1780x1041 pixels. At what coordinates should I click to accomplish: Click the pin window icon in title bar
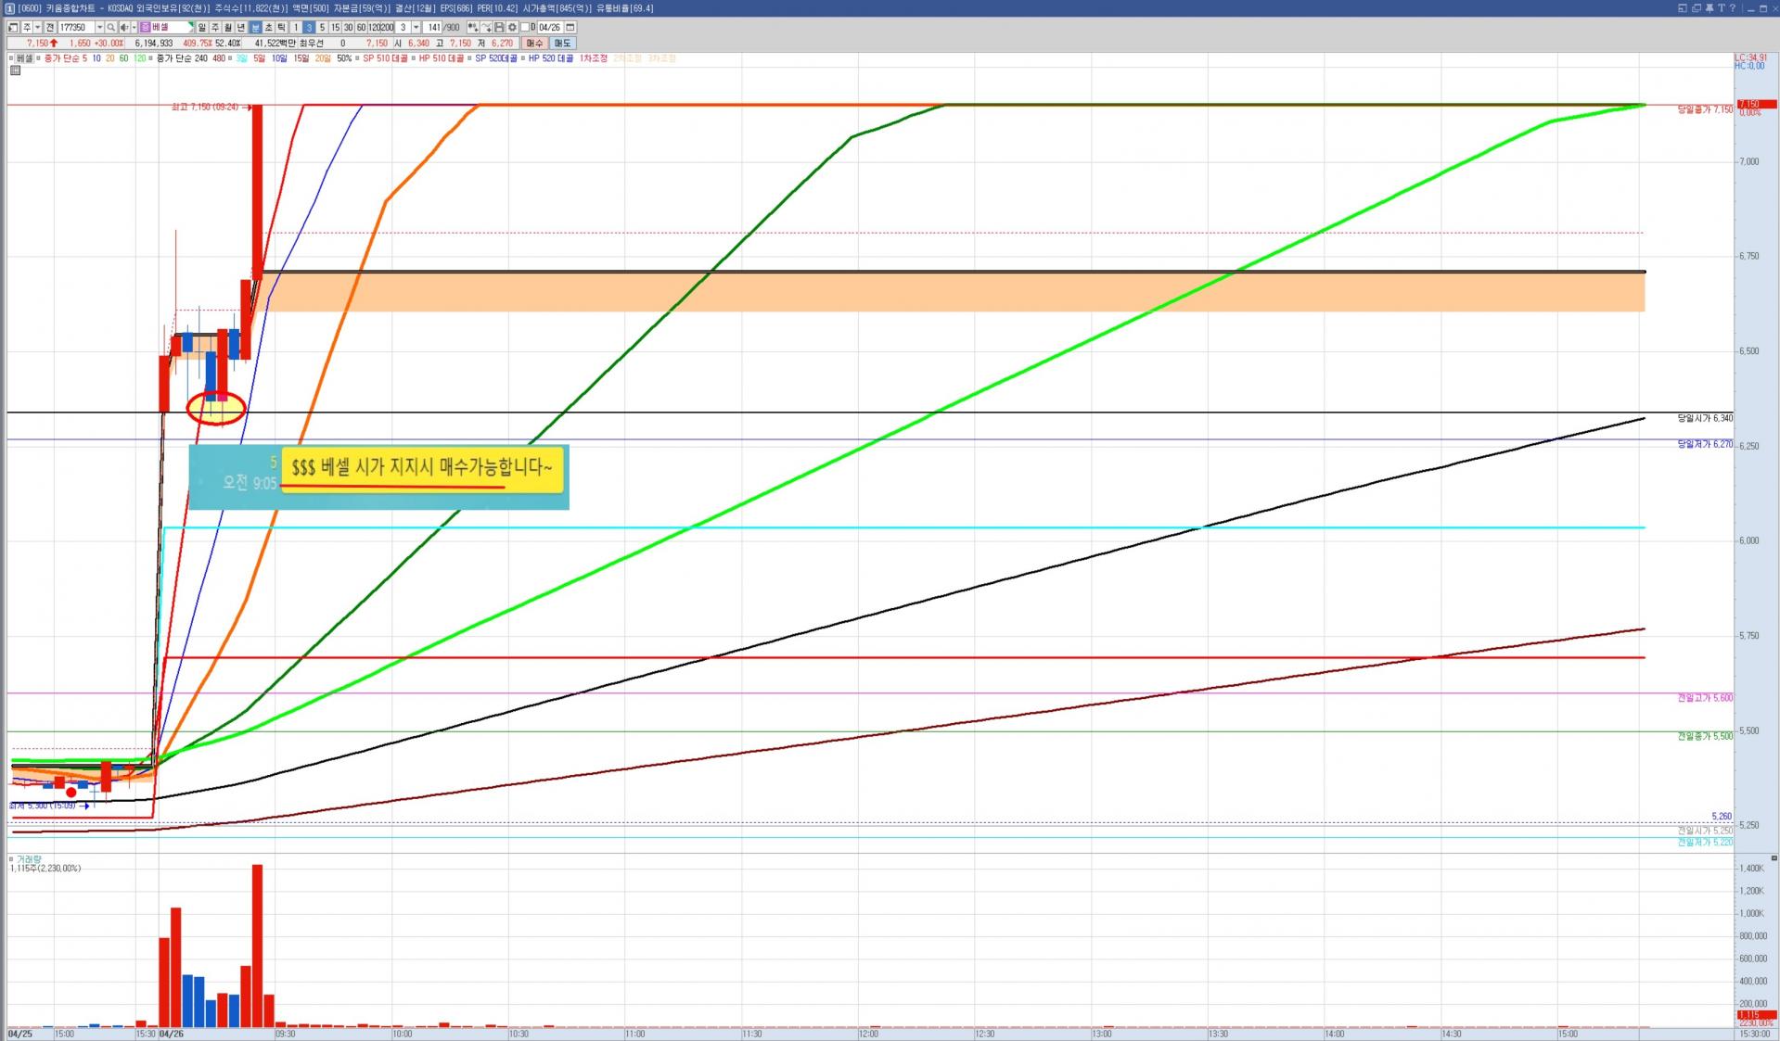(1709, 7)
